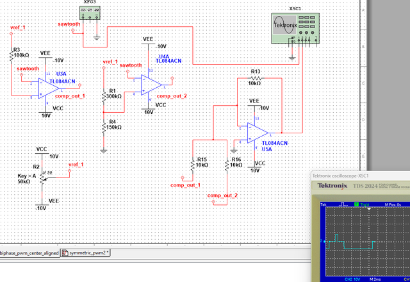Click the comp_out_1 output connector of U3A

tap(79, 85)
